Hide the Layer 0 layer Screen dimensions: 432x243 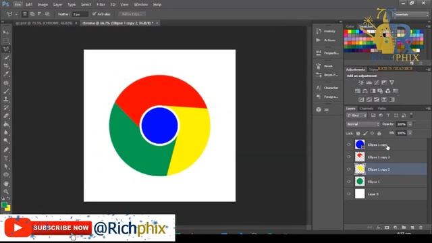[349, 194]
